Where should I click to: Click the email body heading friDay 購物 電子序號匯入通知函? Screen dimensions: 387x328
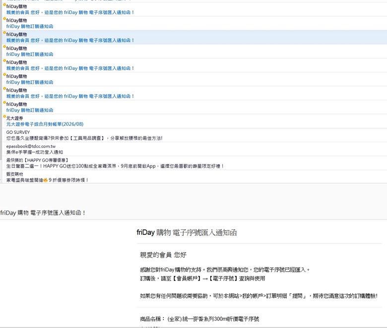tap(187, 232)
